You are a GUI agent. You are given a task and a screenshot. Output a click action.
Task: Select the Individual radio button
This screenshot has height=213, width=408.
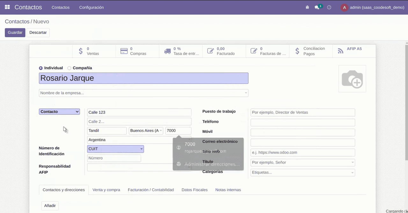(41, 68)
